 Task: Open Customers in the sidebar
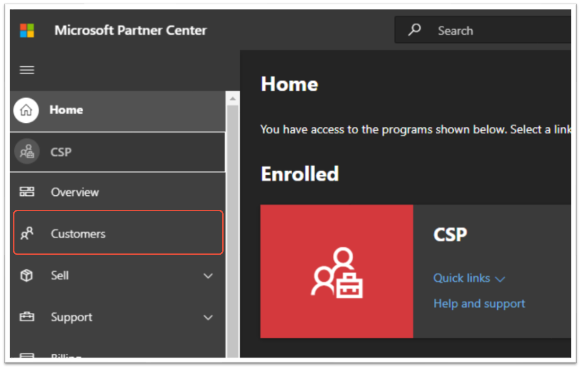(118, 233)
